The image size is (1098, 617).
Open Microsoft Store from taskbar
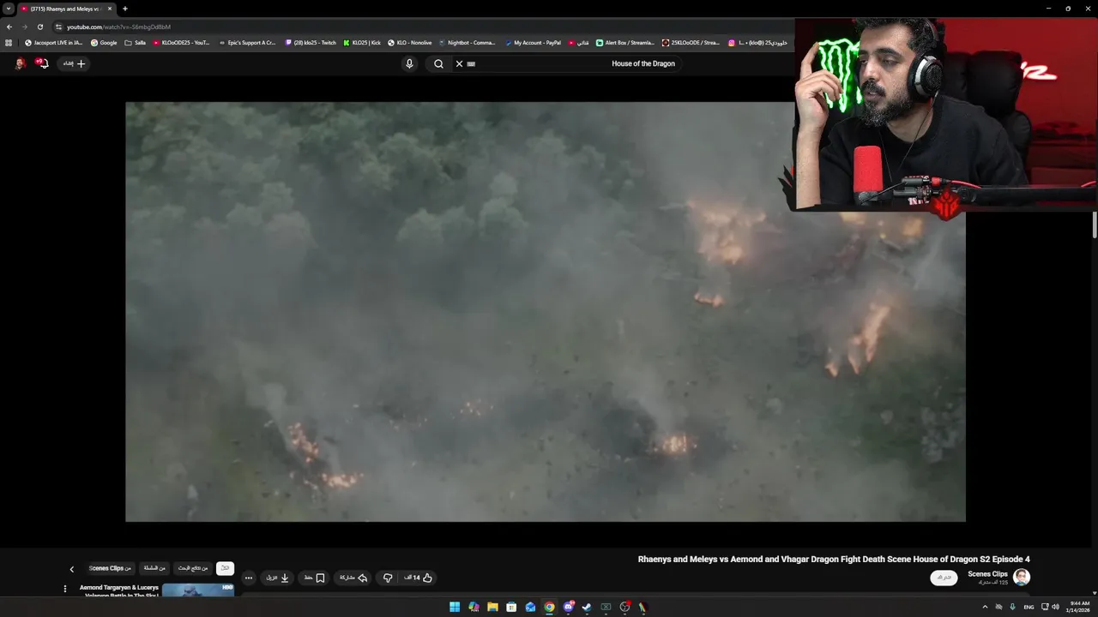[511, 607]
